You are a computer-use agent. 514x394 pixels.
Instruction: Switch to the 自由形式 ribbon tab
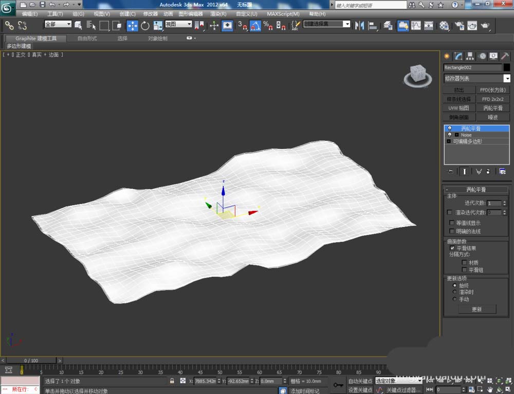pyautogui.click(x=87, y=39)
